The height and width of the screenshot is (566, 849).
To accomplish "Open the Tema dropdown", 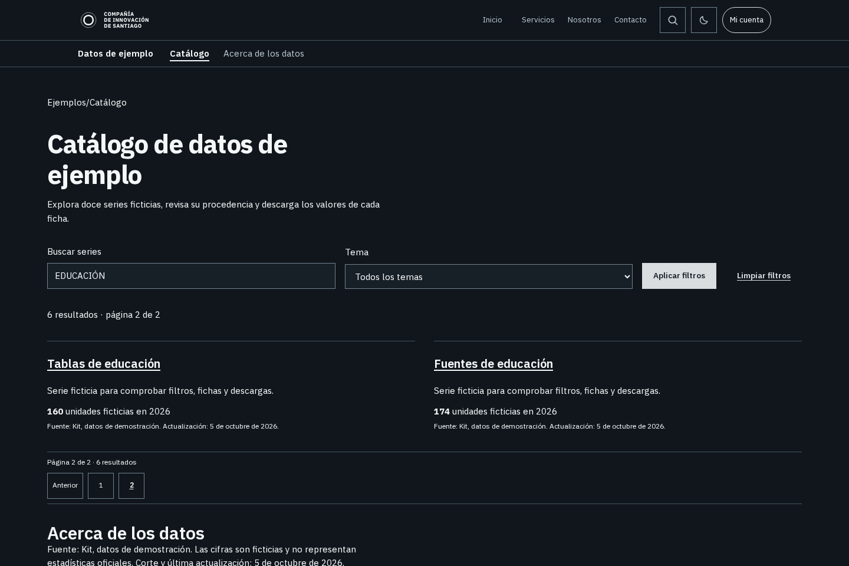I will [489, 277].
